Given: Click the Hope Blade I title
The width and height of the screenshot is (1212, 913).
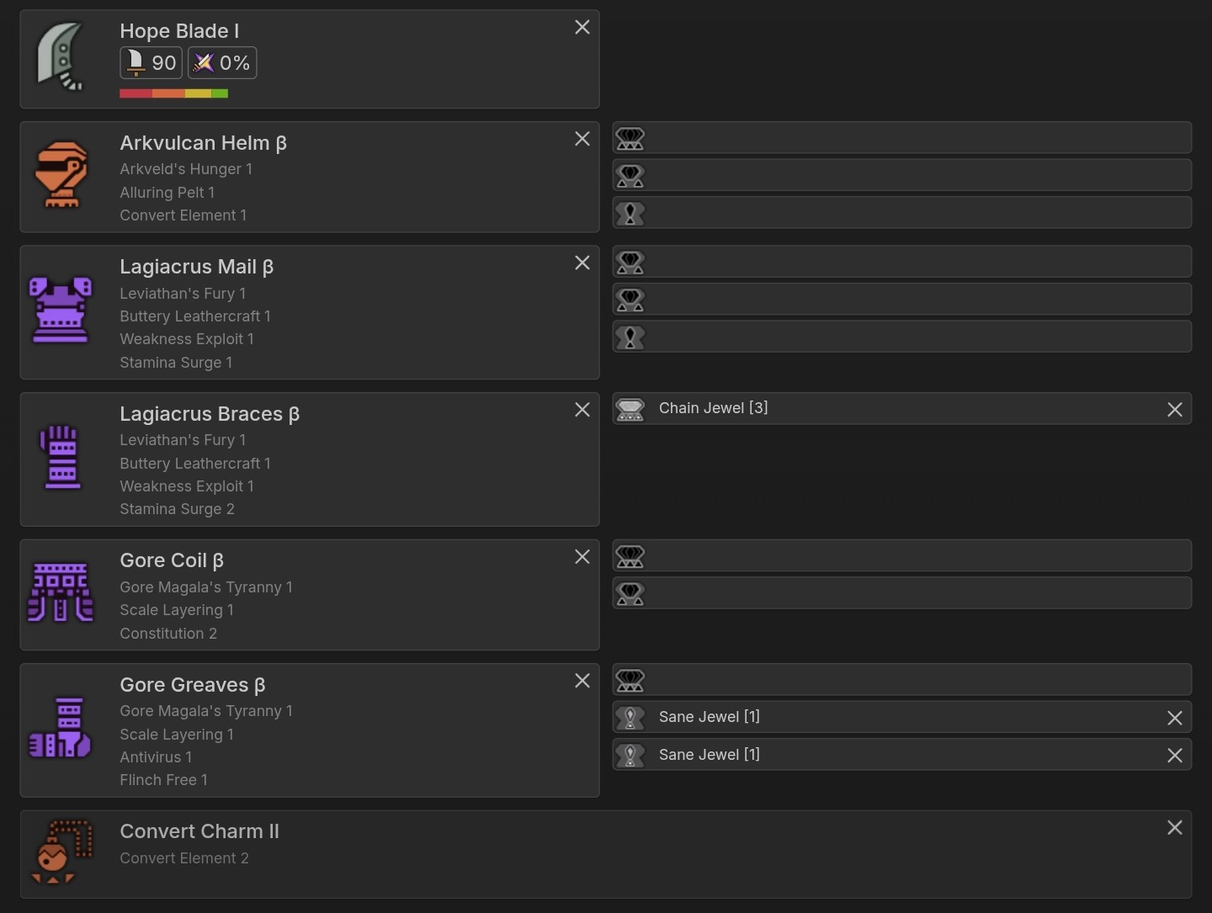Looking at the screenshot, I should (x=179, y=31).
